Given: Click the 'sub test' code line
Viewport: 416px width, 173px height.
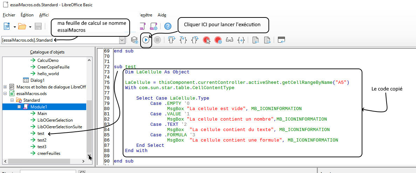Looking at the screenshot, I should coord(125,67).
